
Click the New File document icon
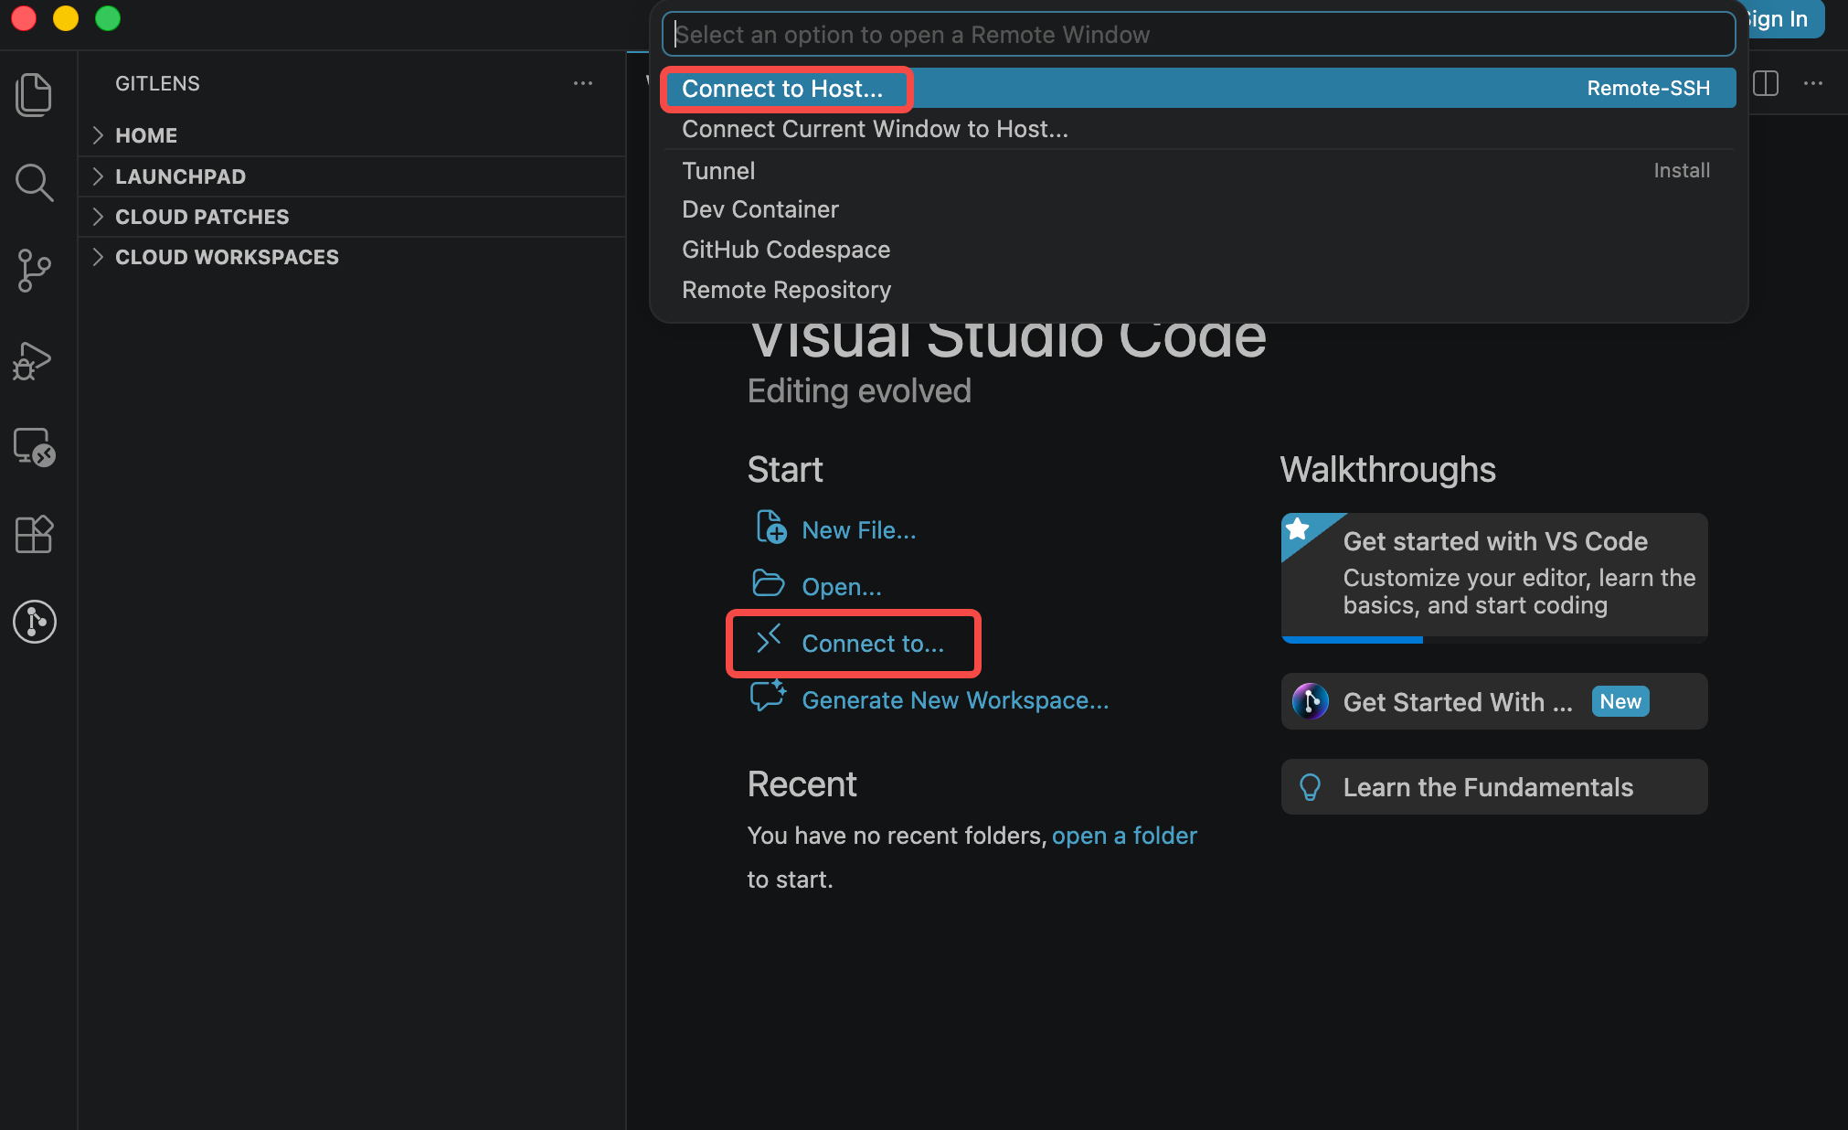click(x=770, y=528)
